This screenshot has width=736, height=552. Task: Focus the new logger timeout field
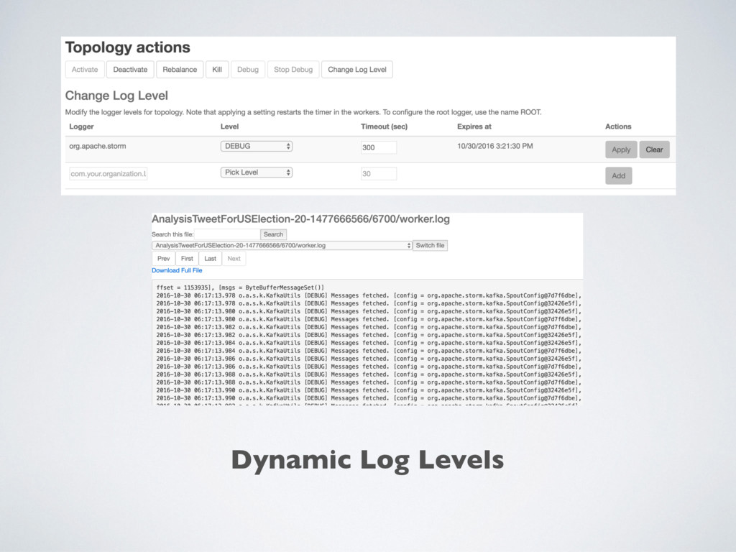378,173
